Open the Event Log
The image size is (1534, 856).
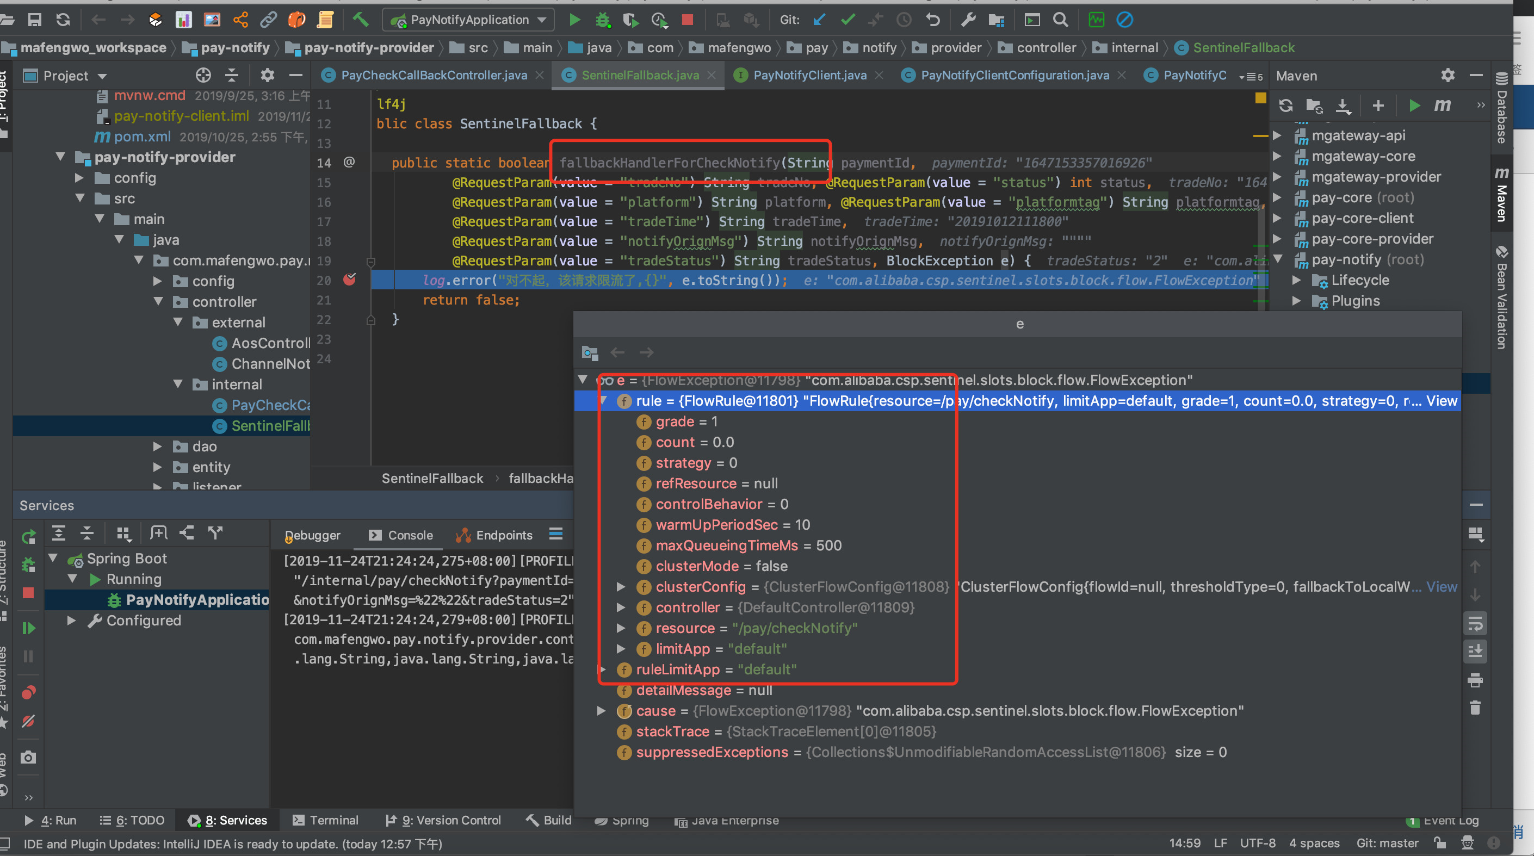1442,820
